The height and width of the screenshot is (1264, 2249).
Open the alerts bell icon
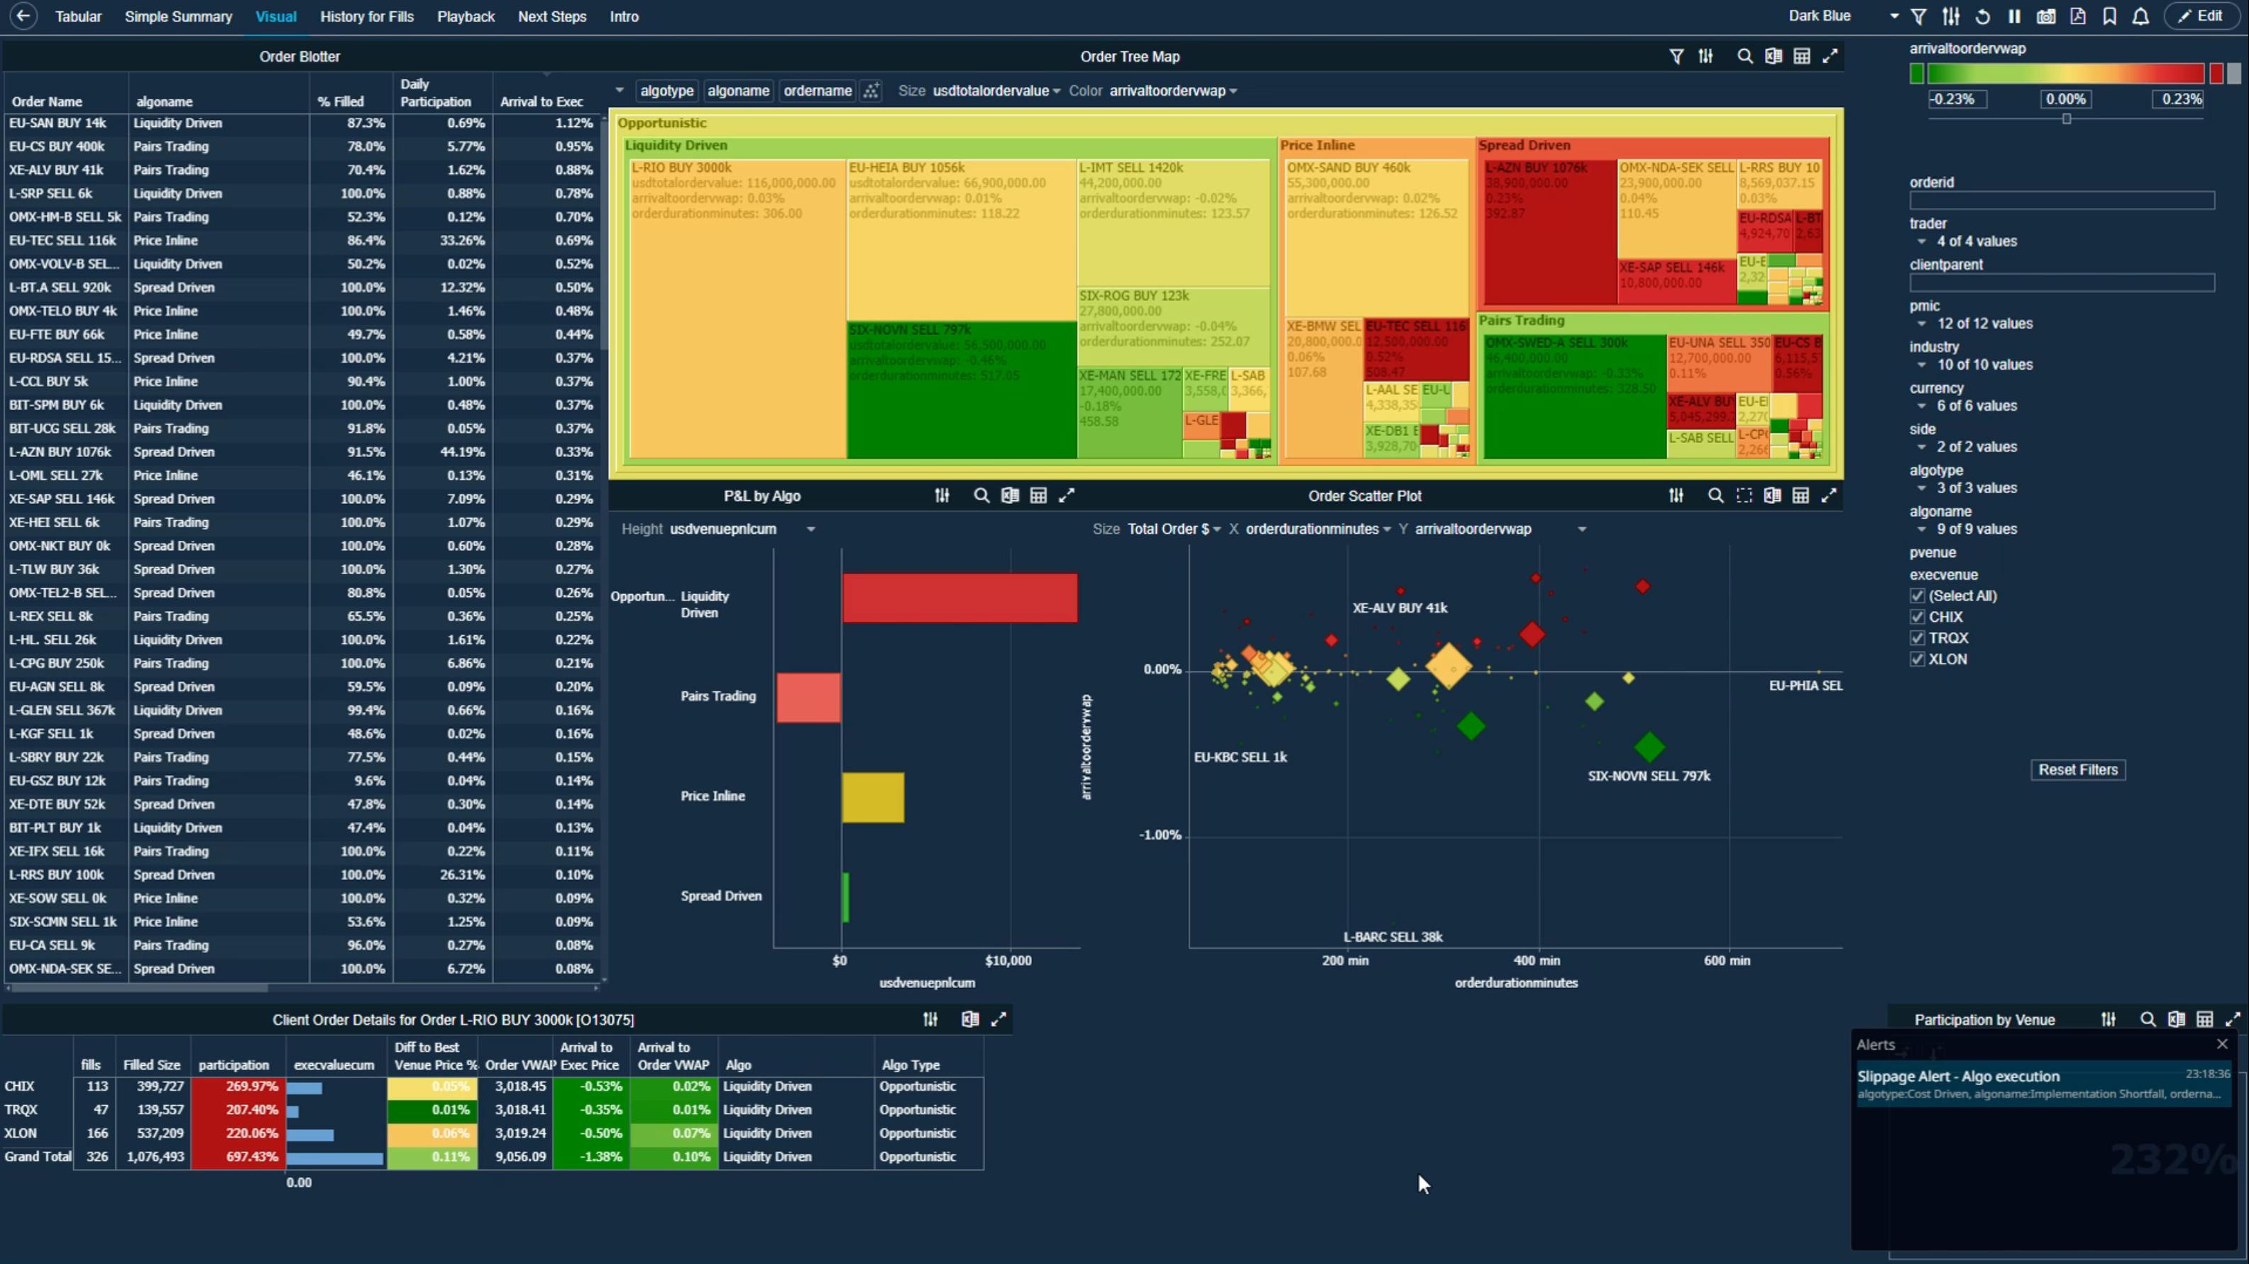(x=2140, y=16)
